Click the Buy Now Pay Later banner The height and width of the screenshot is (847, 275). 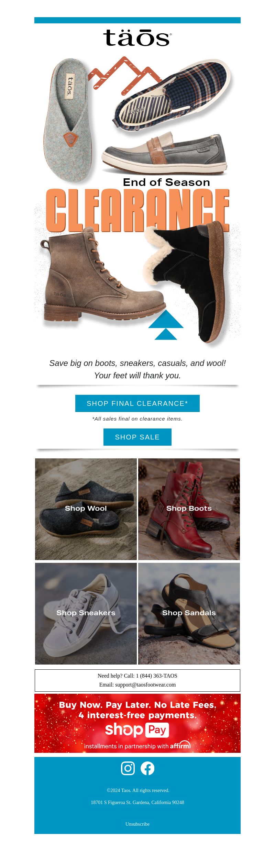coord(137,723)
